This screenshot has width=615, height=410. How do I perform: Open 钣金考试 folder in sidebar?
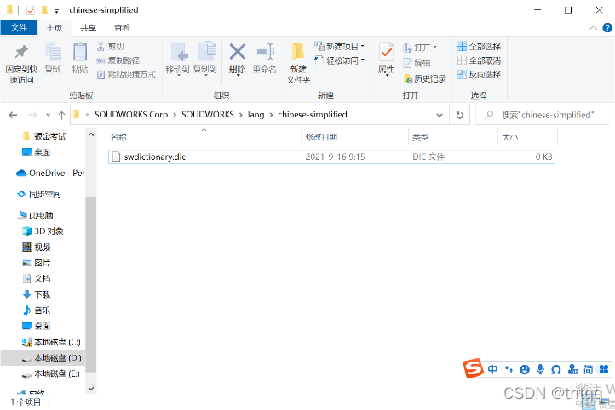pos(44,136)
